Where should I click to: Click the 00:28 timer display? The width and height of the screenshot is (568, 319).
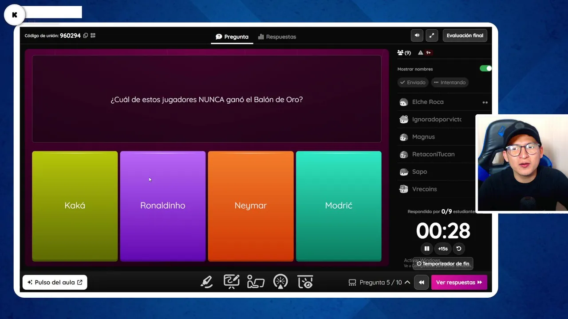tap(443, 231)
